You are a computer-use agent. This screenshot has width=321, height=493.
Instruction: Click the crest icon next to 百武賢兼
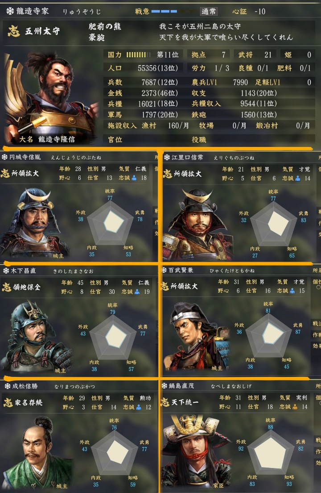(x=164, y=270)
